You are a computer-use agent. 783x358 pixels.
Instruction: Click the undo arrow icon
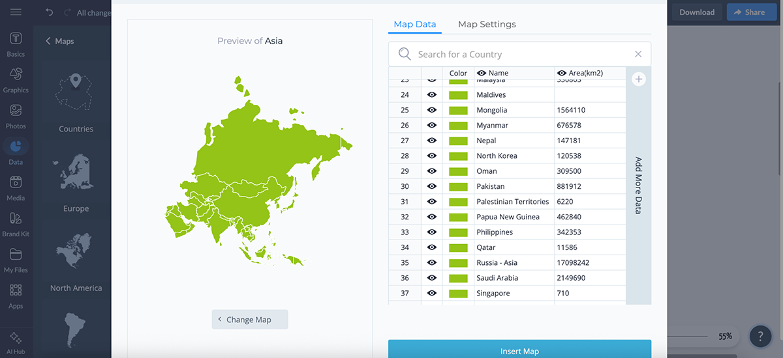tap(50, 12)
